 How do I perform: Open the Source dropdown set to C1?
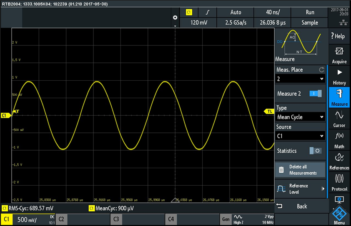300,136
